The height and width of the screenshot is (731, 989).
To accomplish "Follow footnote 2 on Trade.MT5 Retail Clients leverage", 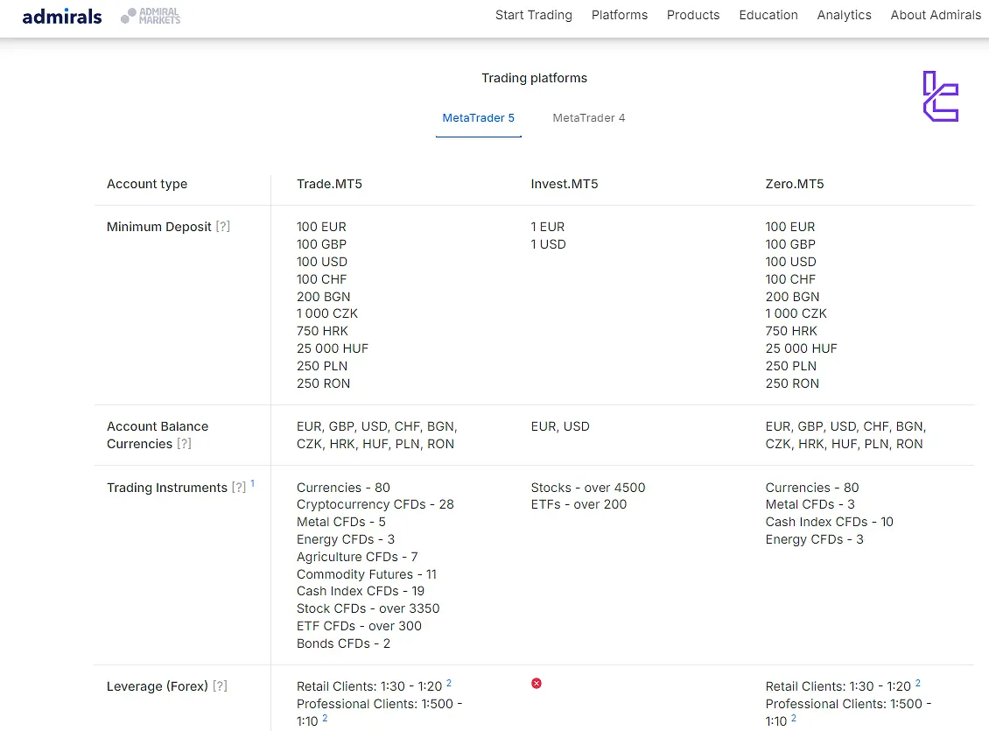I will 448,683.
